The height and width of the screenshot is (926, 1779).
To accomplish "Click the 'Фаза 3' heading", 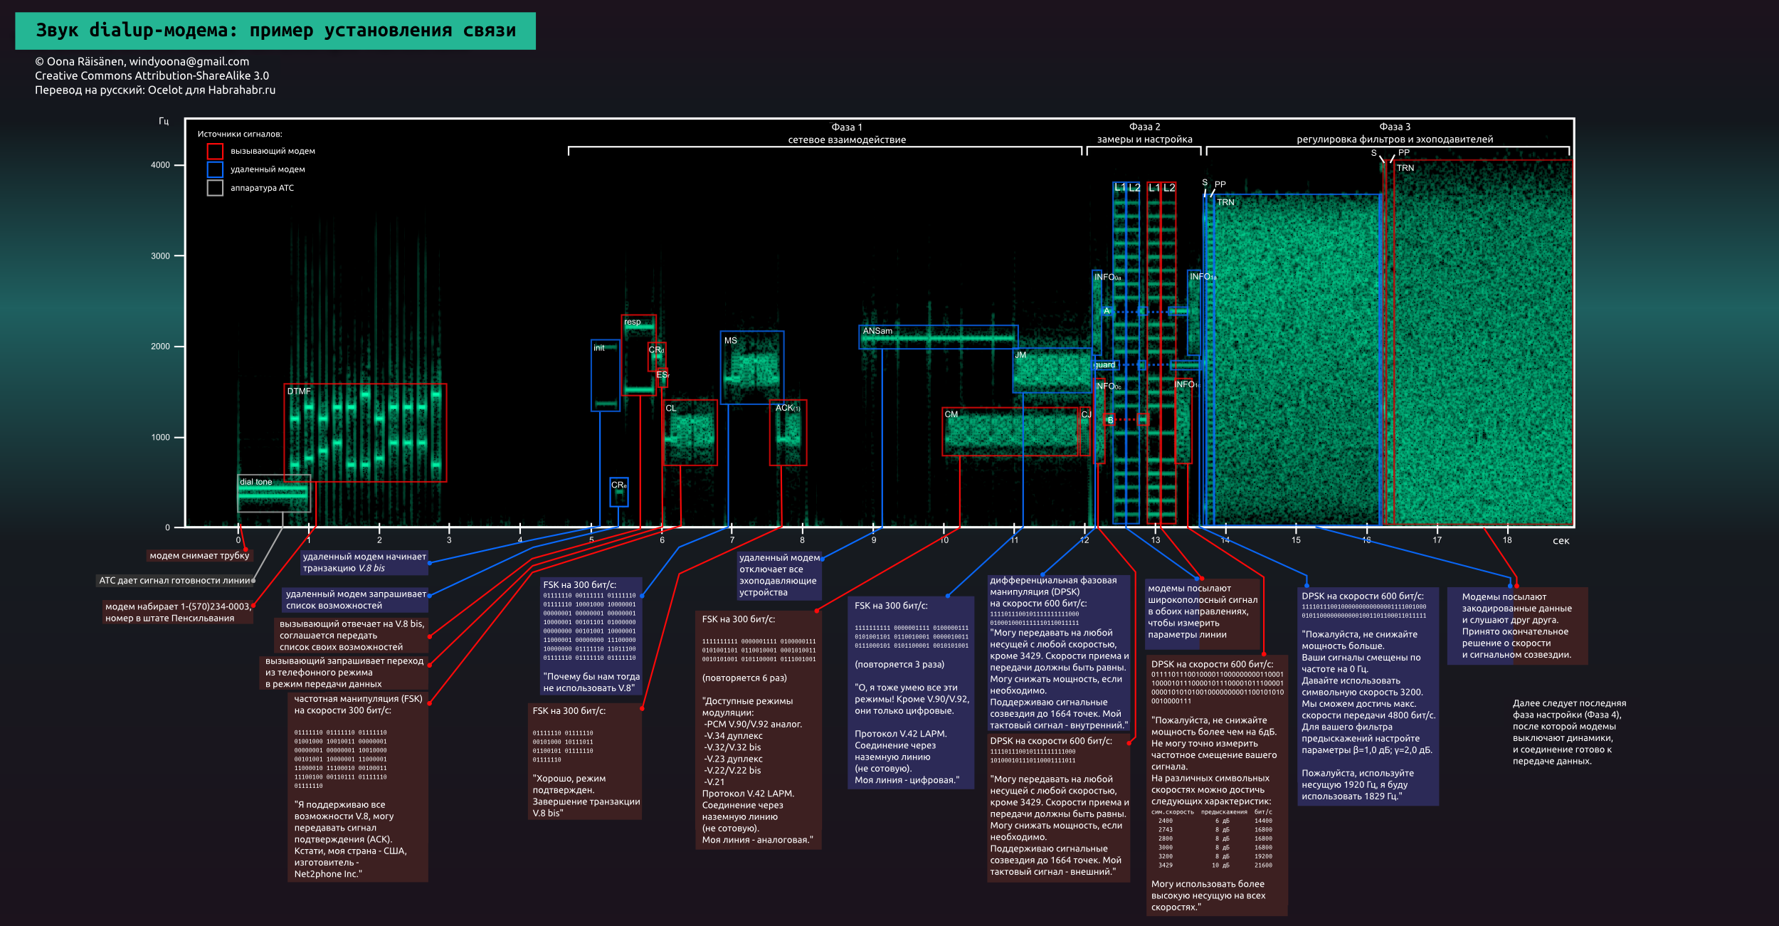I will (1395, 127).
